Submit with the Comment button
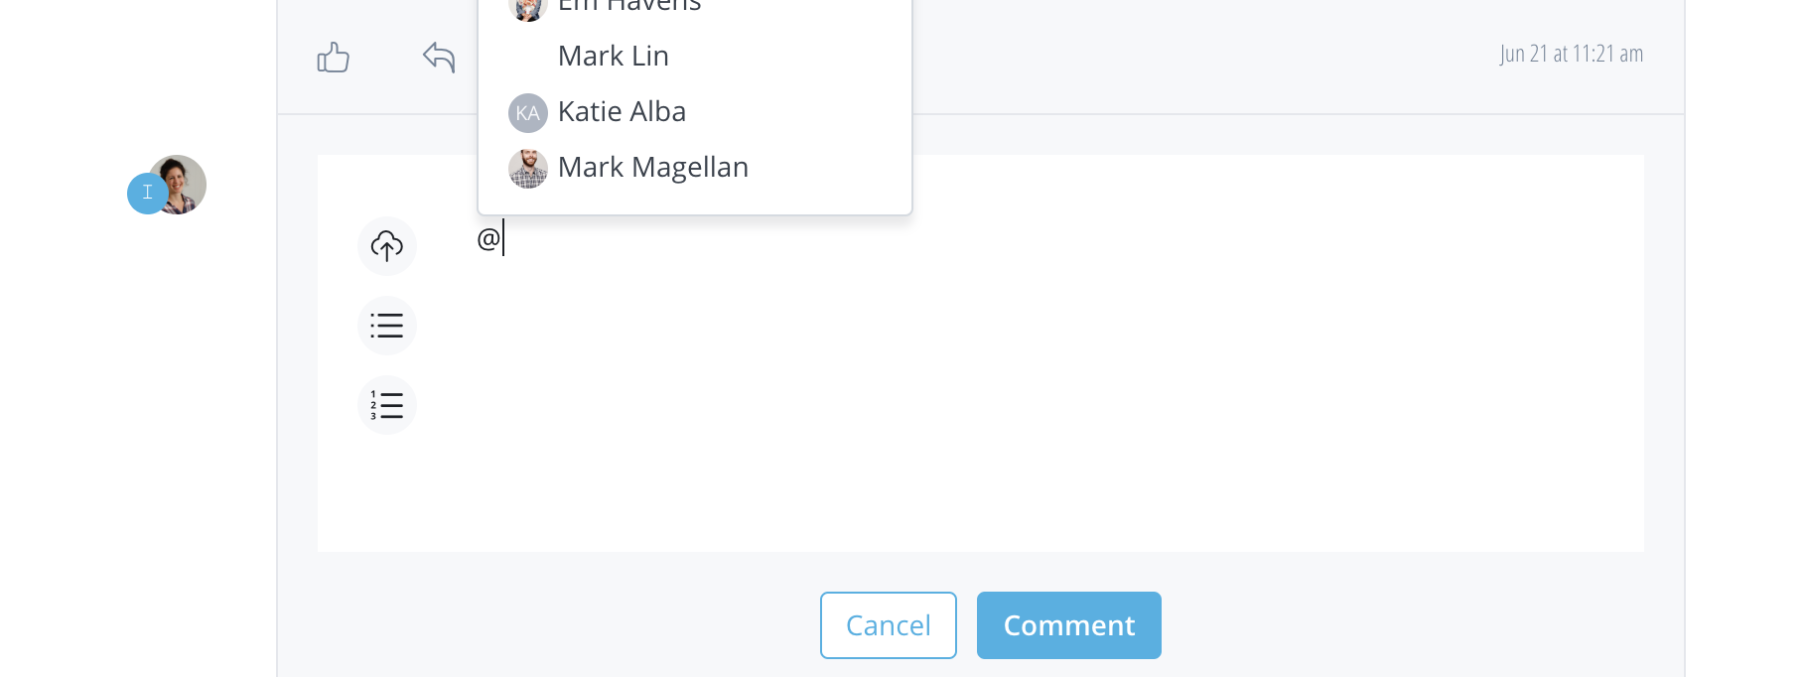 1069,625
